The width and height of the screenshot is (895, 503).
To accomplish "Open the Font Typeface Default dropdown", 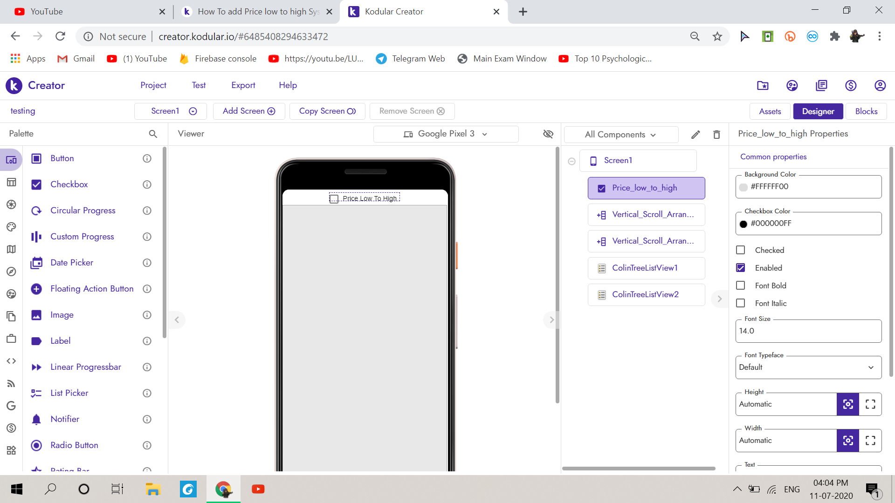I will tap(808, 367).
